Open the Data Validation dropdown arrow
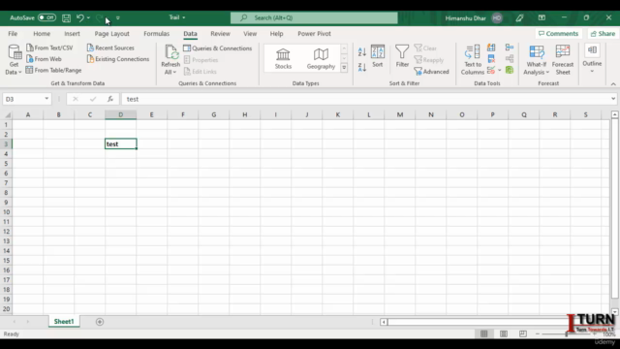 500,71
